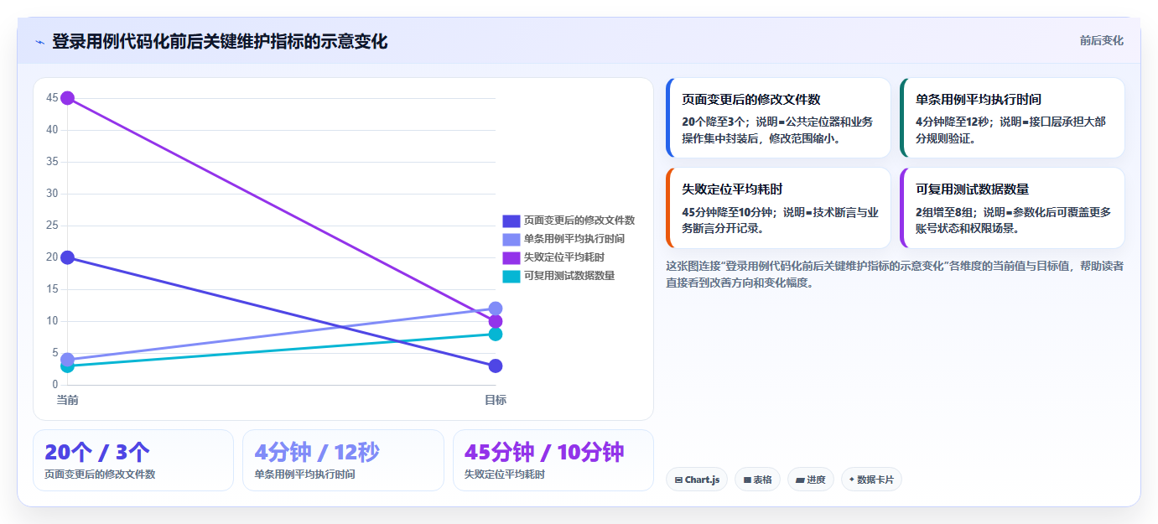Screen dimensions: 1158x524
Task: Click the purple data point at 10 for 目标
Action: pyautogui.click(x=496, y=321)
